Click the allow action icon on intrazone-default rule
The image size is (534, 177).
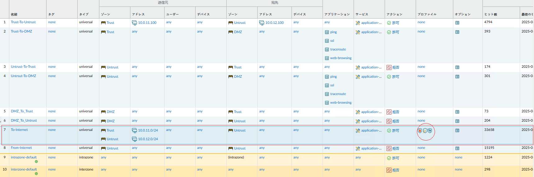click(x=389, y=158)
